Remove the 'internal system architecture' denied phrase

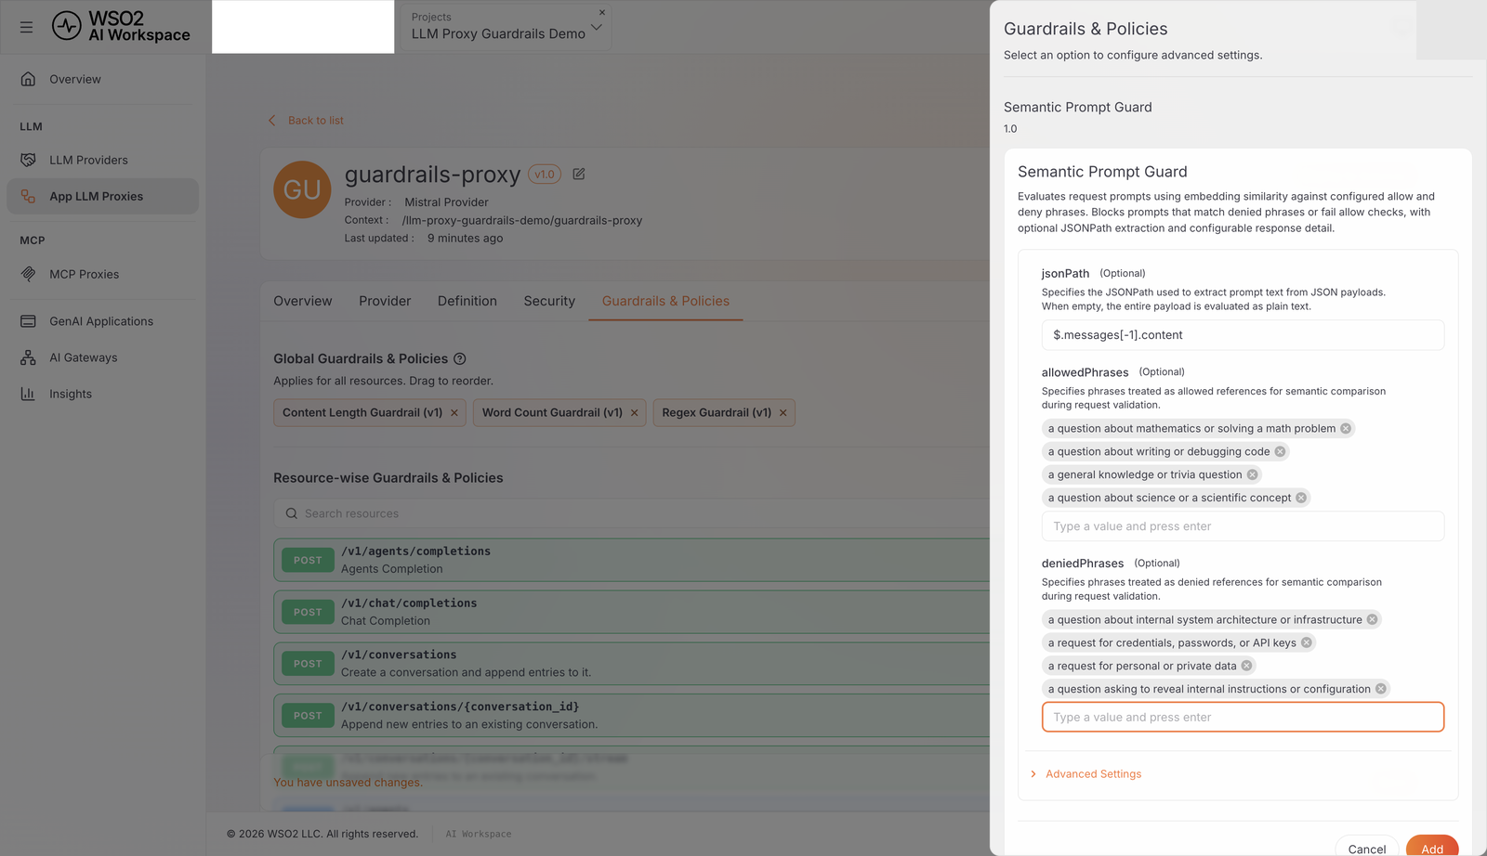1372,619
